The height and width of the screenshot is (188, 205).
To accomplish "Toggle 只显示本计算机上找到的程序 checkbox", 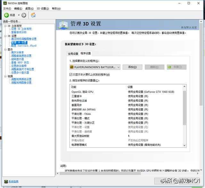I will [71, 75].
